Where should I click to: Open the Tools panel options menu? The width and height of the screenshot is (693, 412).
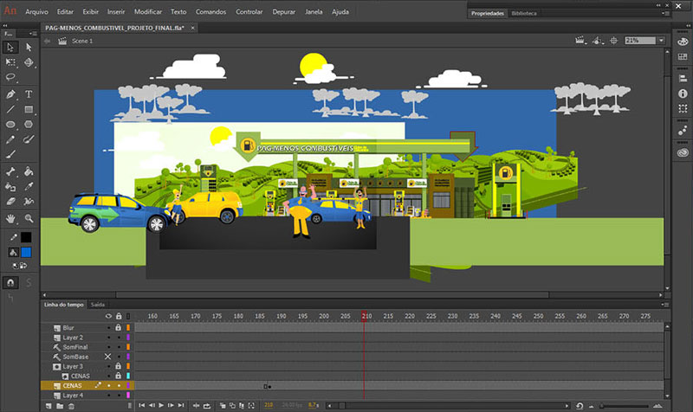point(33,34)
